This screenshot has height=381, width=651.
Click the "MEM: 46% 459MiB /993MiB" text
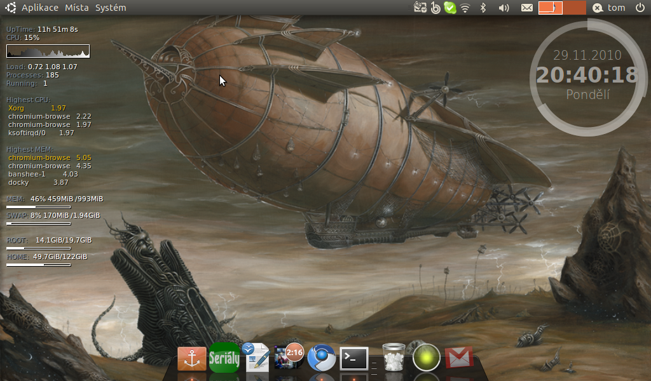55,199
